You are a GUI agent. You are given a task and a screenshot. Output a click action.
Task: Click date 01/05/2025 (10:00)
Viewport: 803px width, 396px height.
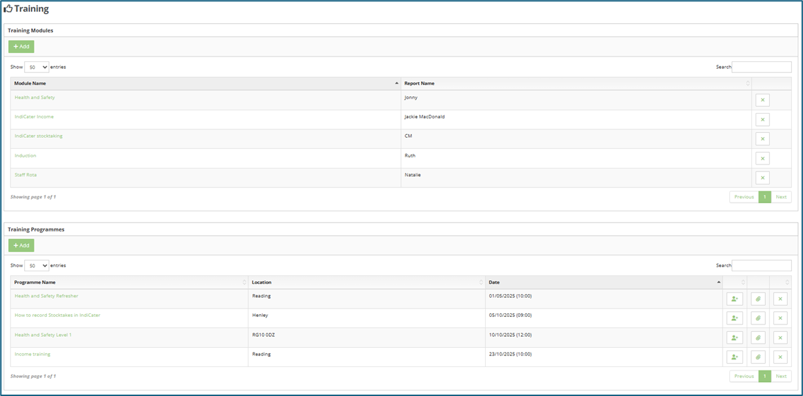pyautogui.click(x=511, y=296)
